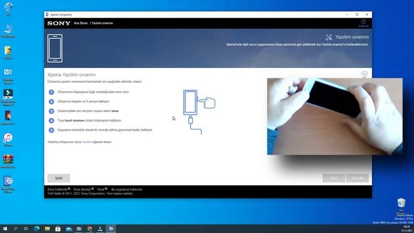This screenshot has height=233, width=414.
Task: Click the 'Xperia Yazılım onarımı' heading
Action: (x=72, y=75)
